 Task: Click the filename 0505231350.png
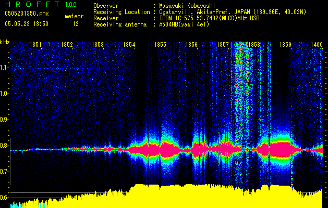27,14
